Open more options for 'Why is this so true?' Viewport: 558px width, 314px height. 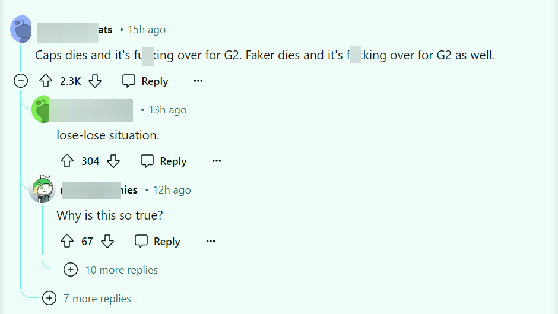point(211,242)
